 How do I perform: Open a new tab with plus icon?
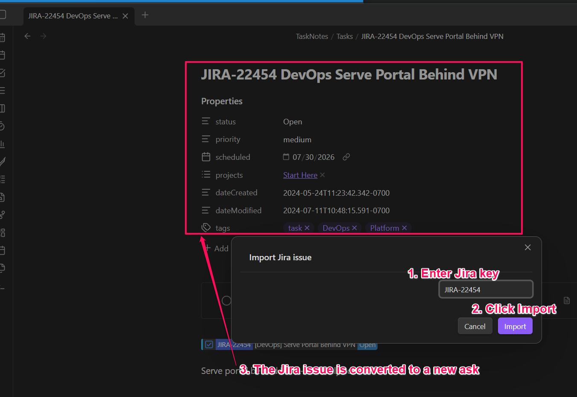tap(145, 15)
